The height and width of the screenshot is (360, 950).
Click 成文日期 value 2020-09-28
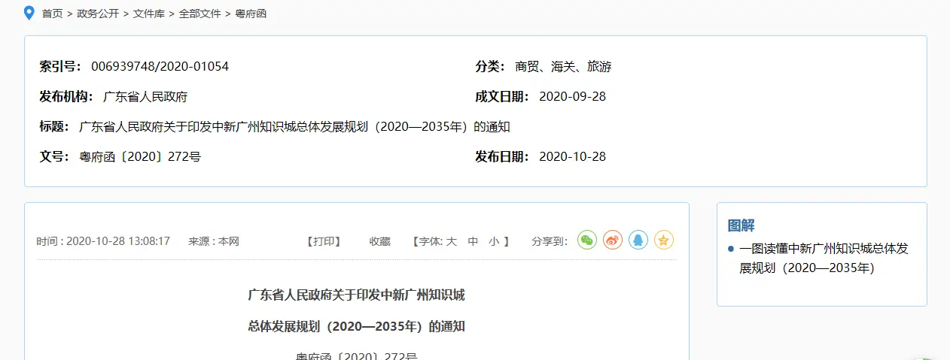click(x=572, y=96)
